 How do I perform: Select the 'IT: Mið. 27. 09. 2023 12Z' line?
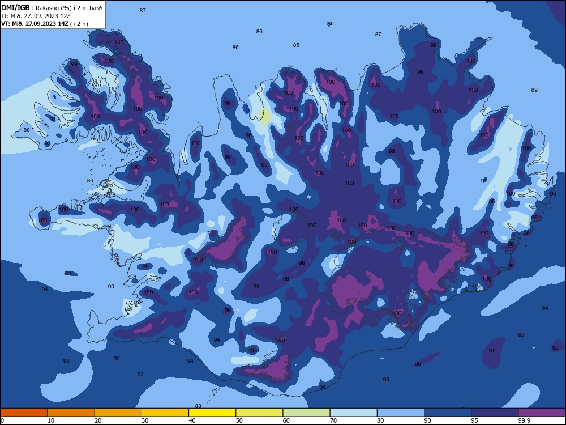(x=36, y=16)
